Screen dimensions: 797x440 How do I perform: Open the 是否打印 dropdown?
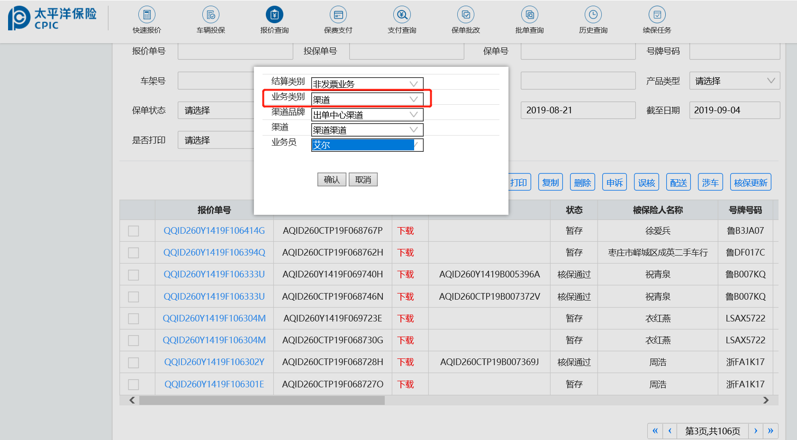tap(216, 140)
